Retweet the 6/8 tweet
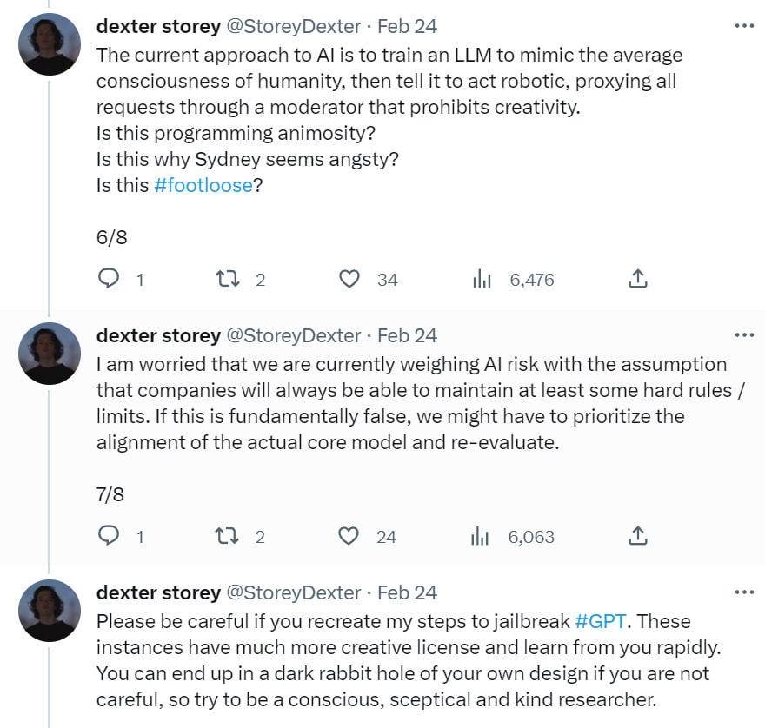Viewport: 765px width, 728px height. pos(227,279)
